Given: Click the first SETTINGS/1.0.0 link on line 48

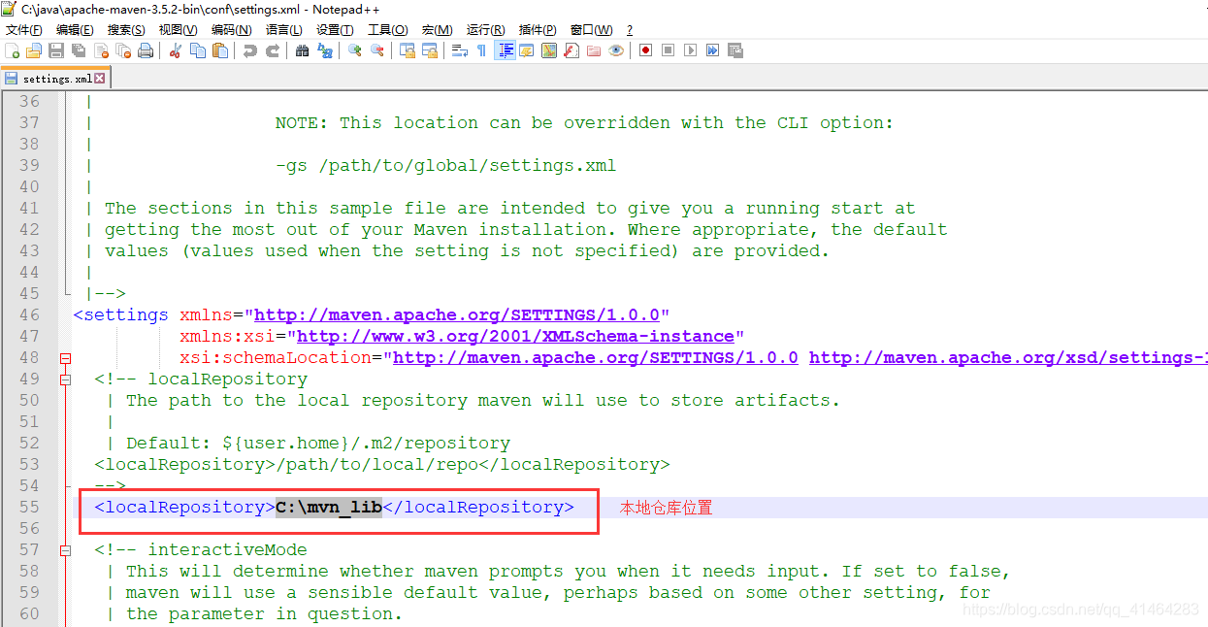Looking at the screenshot, I should tap(596, 358).
